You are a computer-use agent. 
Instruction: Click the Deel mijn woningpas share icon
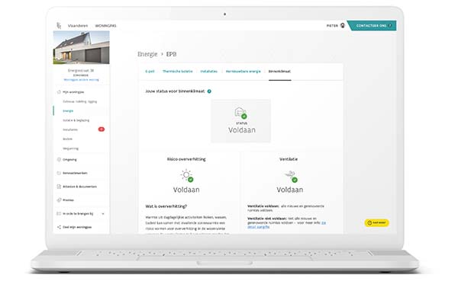pyautogui.click(x=59, y=227)
